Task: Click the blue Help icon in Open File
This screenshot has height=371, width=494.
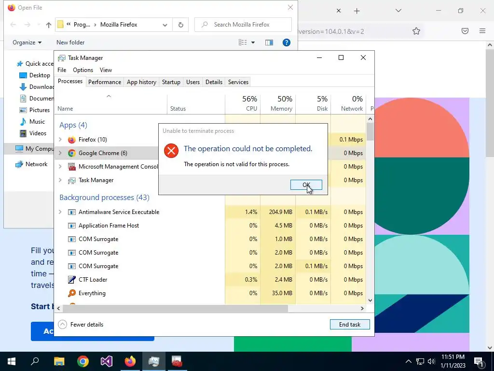Action: [x=287, y=43]
